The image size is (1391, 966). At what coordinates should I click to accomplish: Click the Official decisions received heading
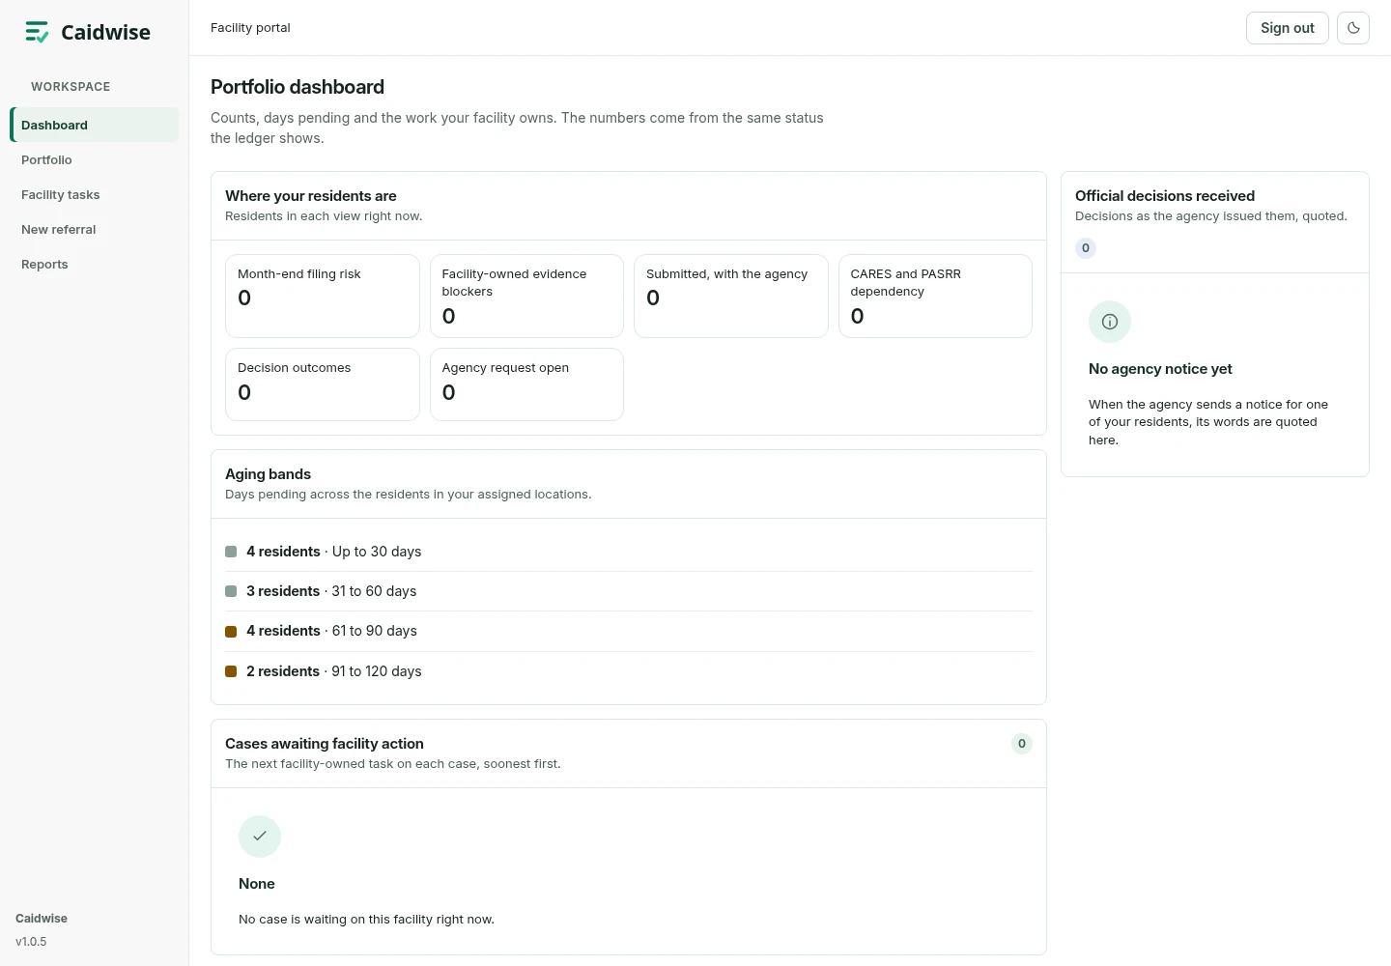(1165, 196)
